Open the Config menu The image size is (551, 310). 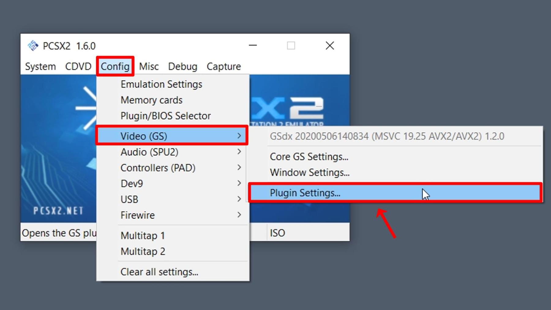click(115, 66)
